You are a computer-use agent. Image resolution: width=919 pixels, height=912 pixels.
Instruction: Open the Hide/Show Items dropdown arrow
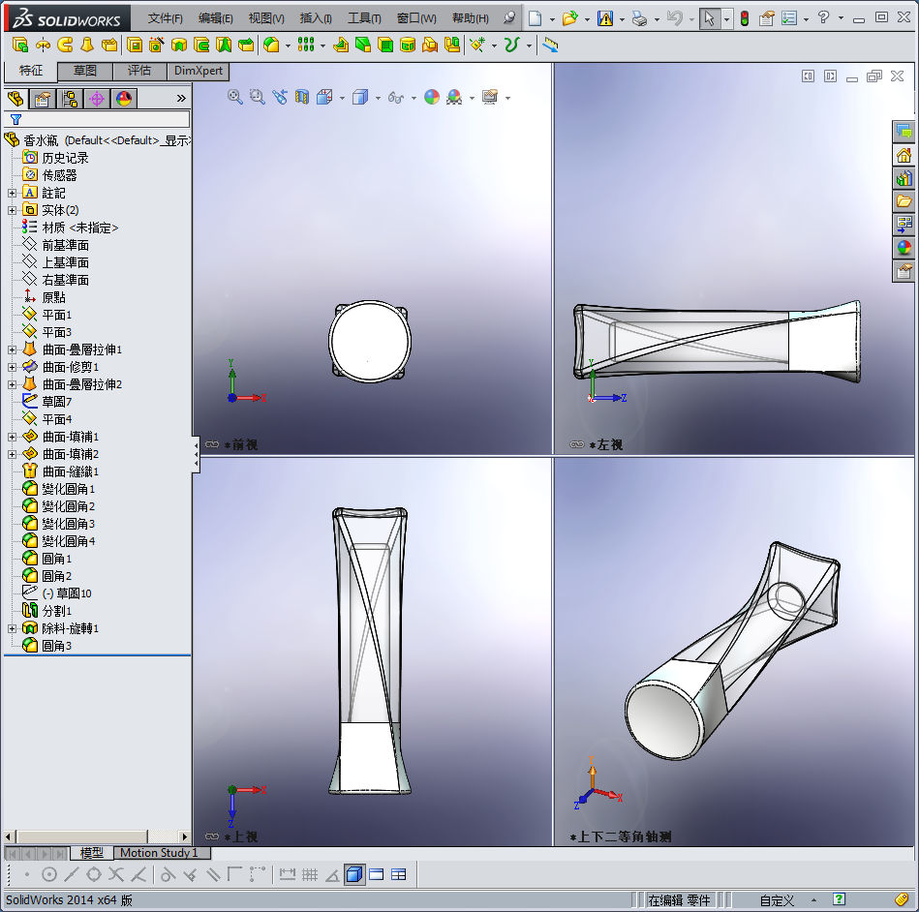point(414,98)
